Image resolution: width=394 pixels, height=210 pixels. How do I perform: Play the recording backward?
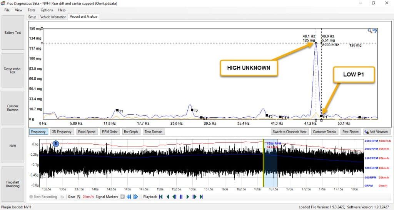point(168,197)
